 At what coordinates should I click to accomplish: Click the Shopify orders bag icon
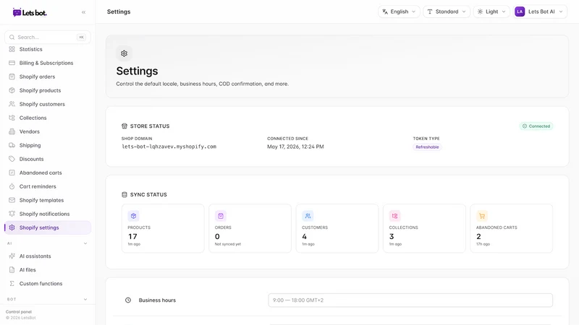pyautogui.click(x=12, y=77)
